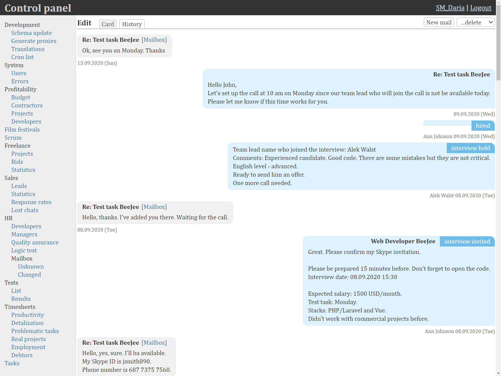Open Problematic tasks under Timesheets
This screenshot has height=376, width=501.
pos(35,331)
